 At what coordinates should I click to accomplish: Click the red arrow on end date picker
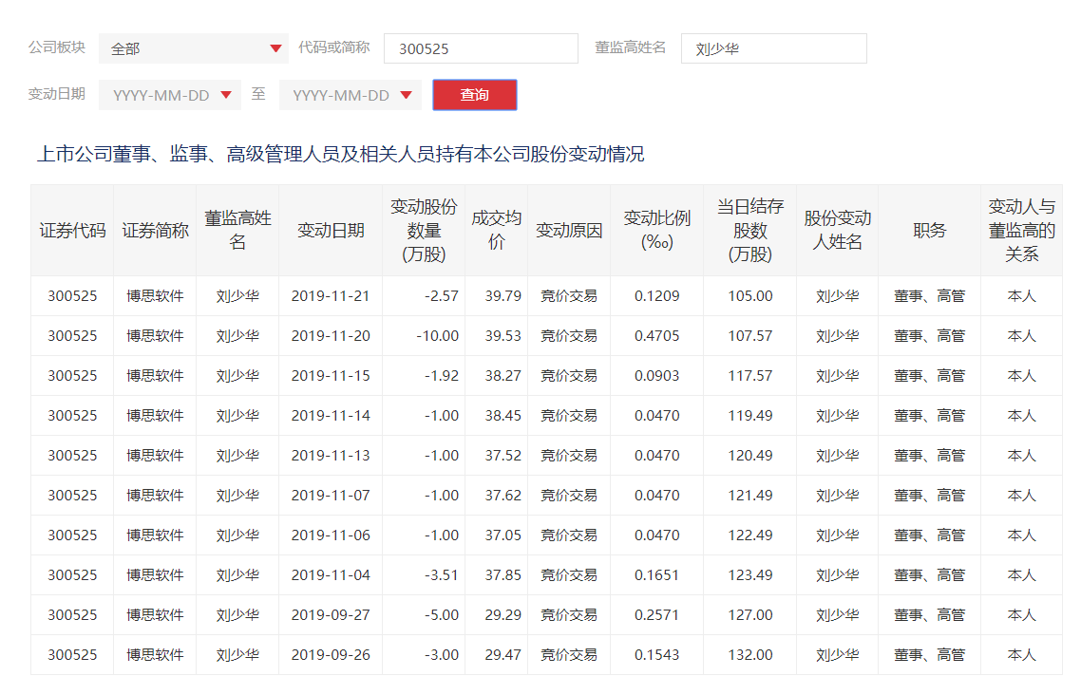point(406,95)
